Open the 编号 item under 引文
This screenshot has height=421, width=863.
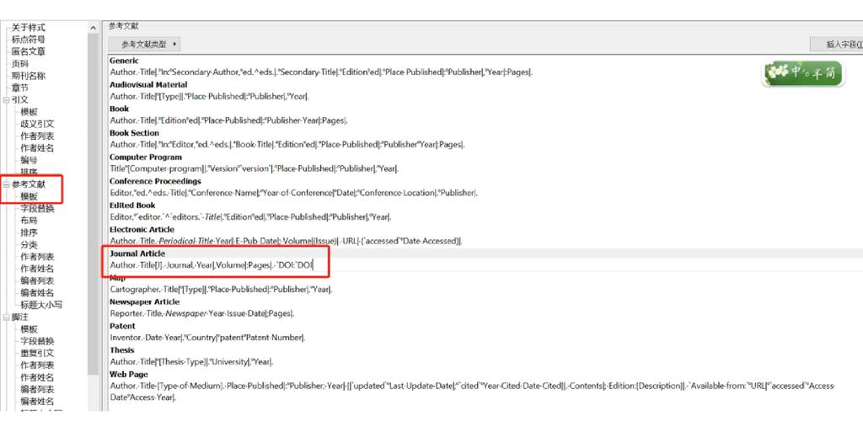click(29, 160)
